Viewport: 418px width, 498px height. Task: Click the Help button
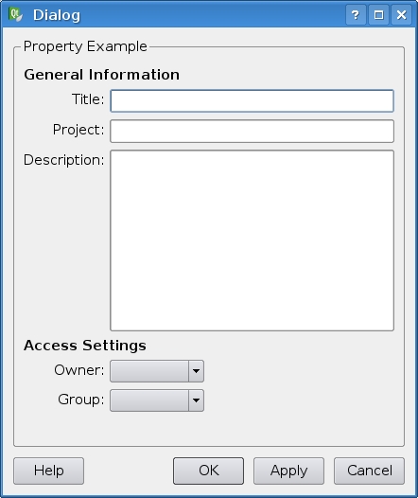click(x=49, y=471)
